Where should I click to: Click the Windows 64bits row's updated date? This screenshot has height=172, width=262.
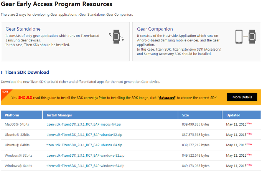click(x=236, y=166)
